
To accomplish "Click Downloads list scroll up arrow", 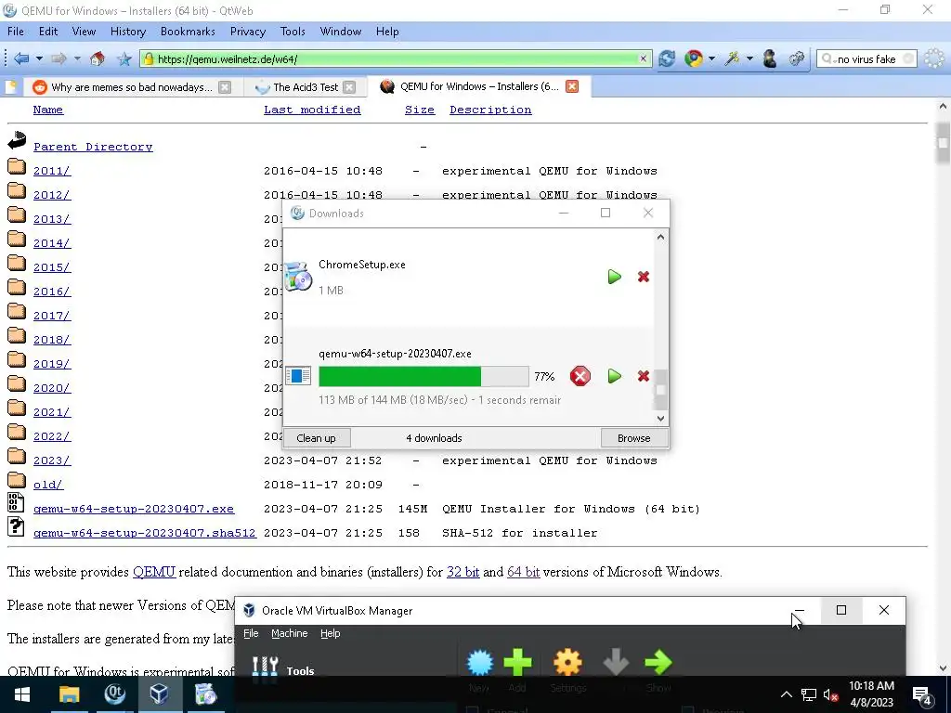I will (660, 237).
